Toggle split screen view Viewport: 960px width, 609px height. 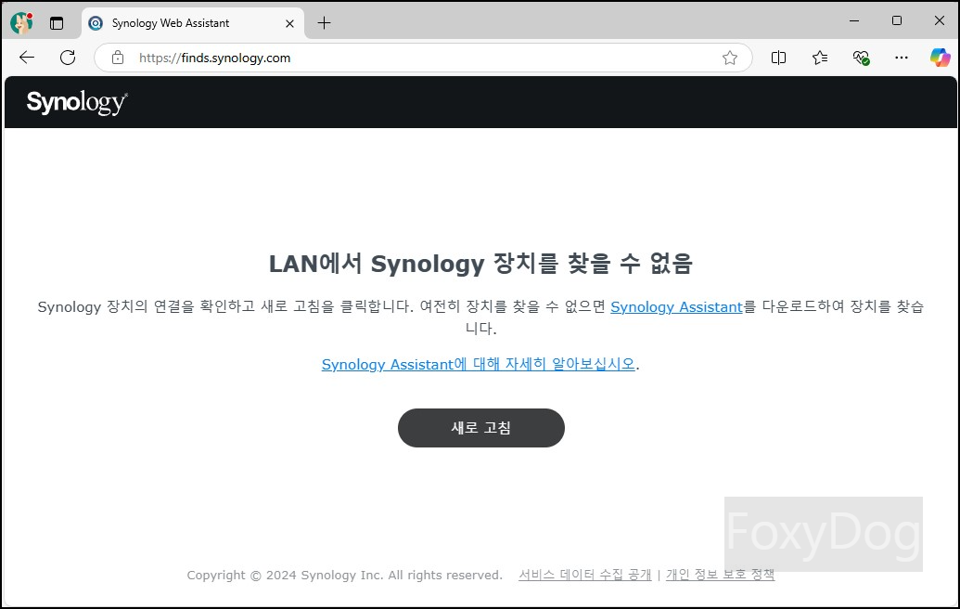pos(779,58)
